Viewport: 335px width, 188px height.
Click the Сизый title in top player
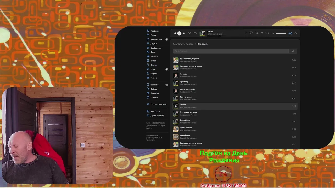209,32
